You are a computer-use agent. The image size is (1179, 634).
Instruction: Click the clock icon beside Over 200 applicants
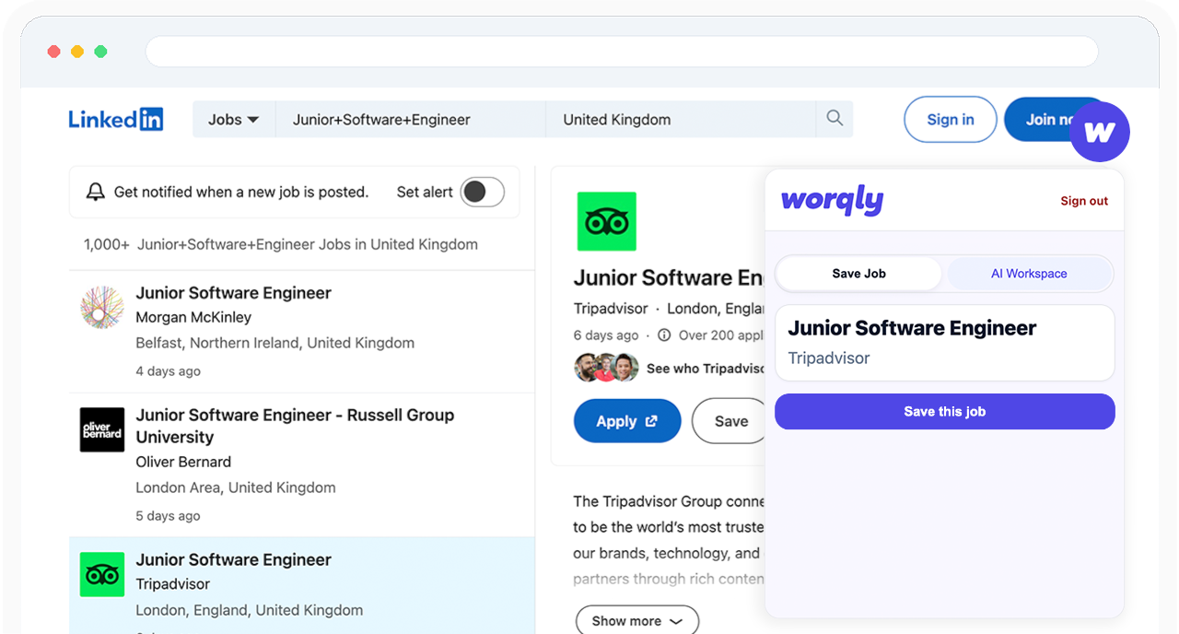(664, 335)
